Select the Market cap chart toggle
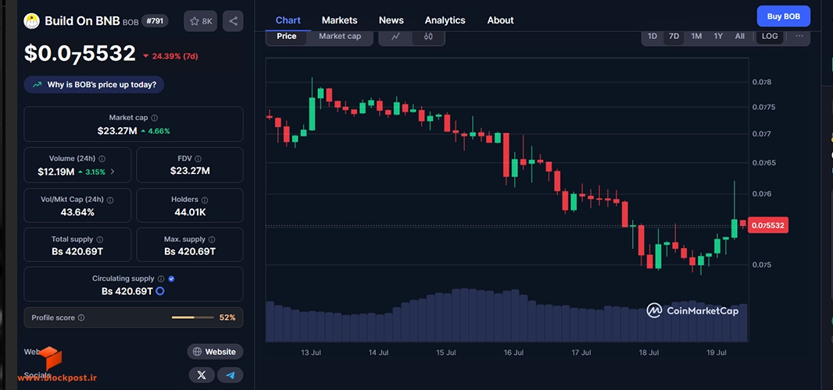The height and width of the screenshot is (390, 833). [x=339, y=36]
